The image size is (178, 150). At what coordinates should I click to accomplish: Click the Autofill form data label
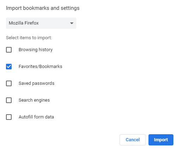tap(36, 117)
